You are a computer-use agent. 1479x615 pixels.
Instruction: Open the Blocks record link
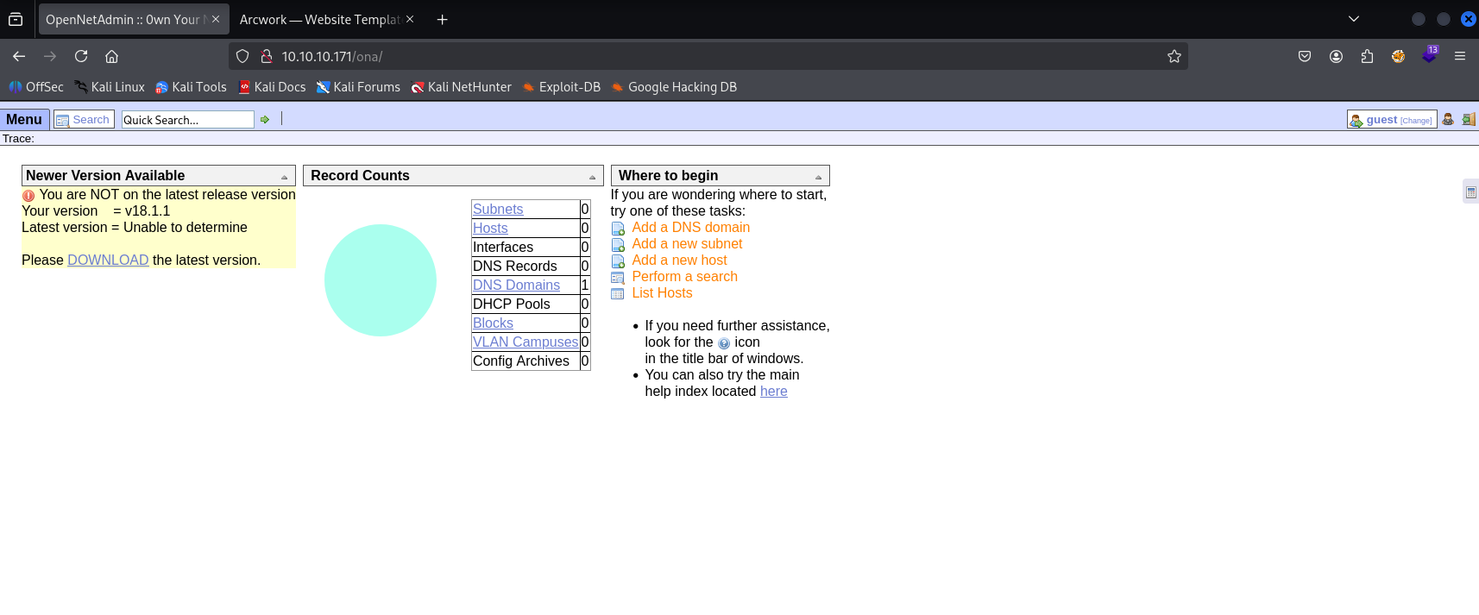[x=493, y=323]
